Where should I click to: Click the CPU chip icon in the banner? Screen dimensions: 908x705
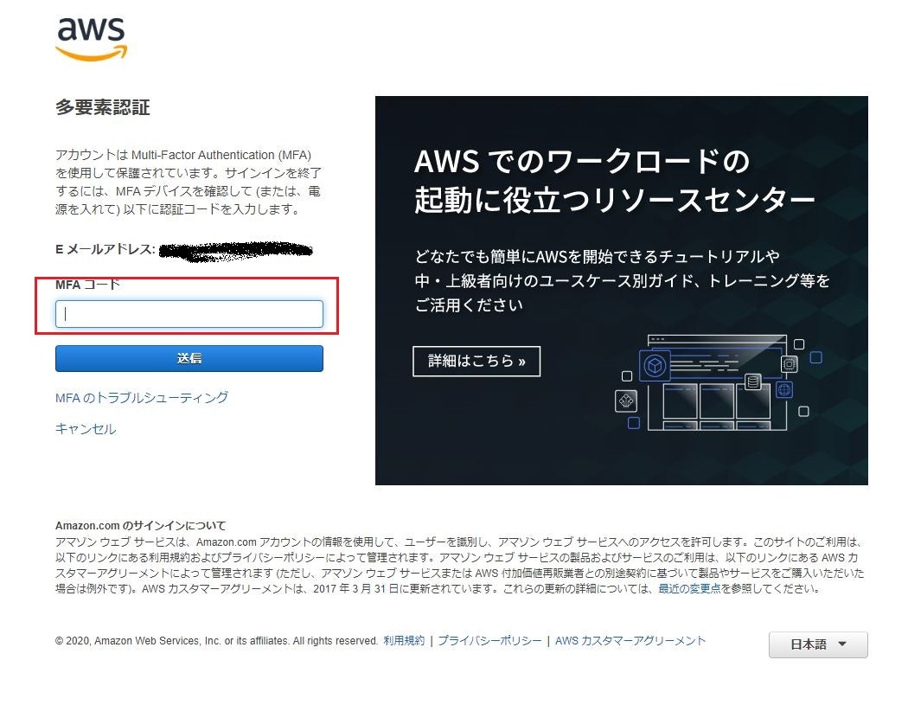[790, 364]
